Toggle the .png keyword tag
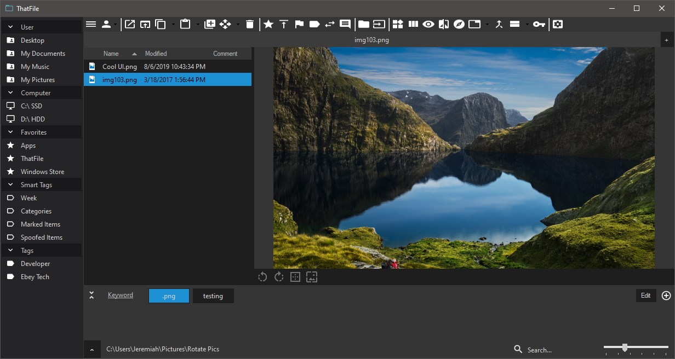This screenshot has width=675, height=359. click(169, 296)
